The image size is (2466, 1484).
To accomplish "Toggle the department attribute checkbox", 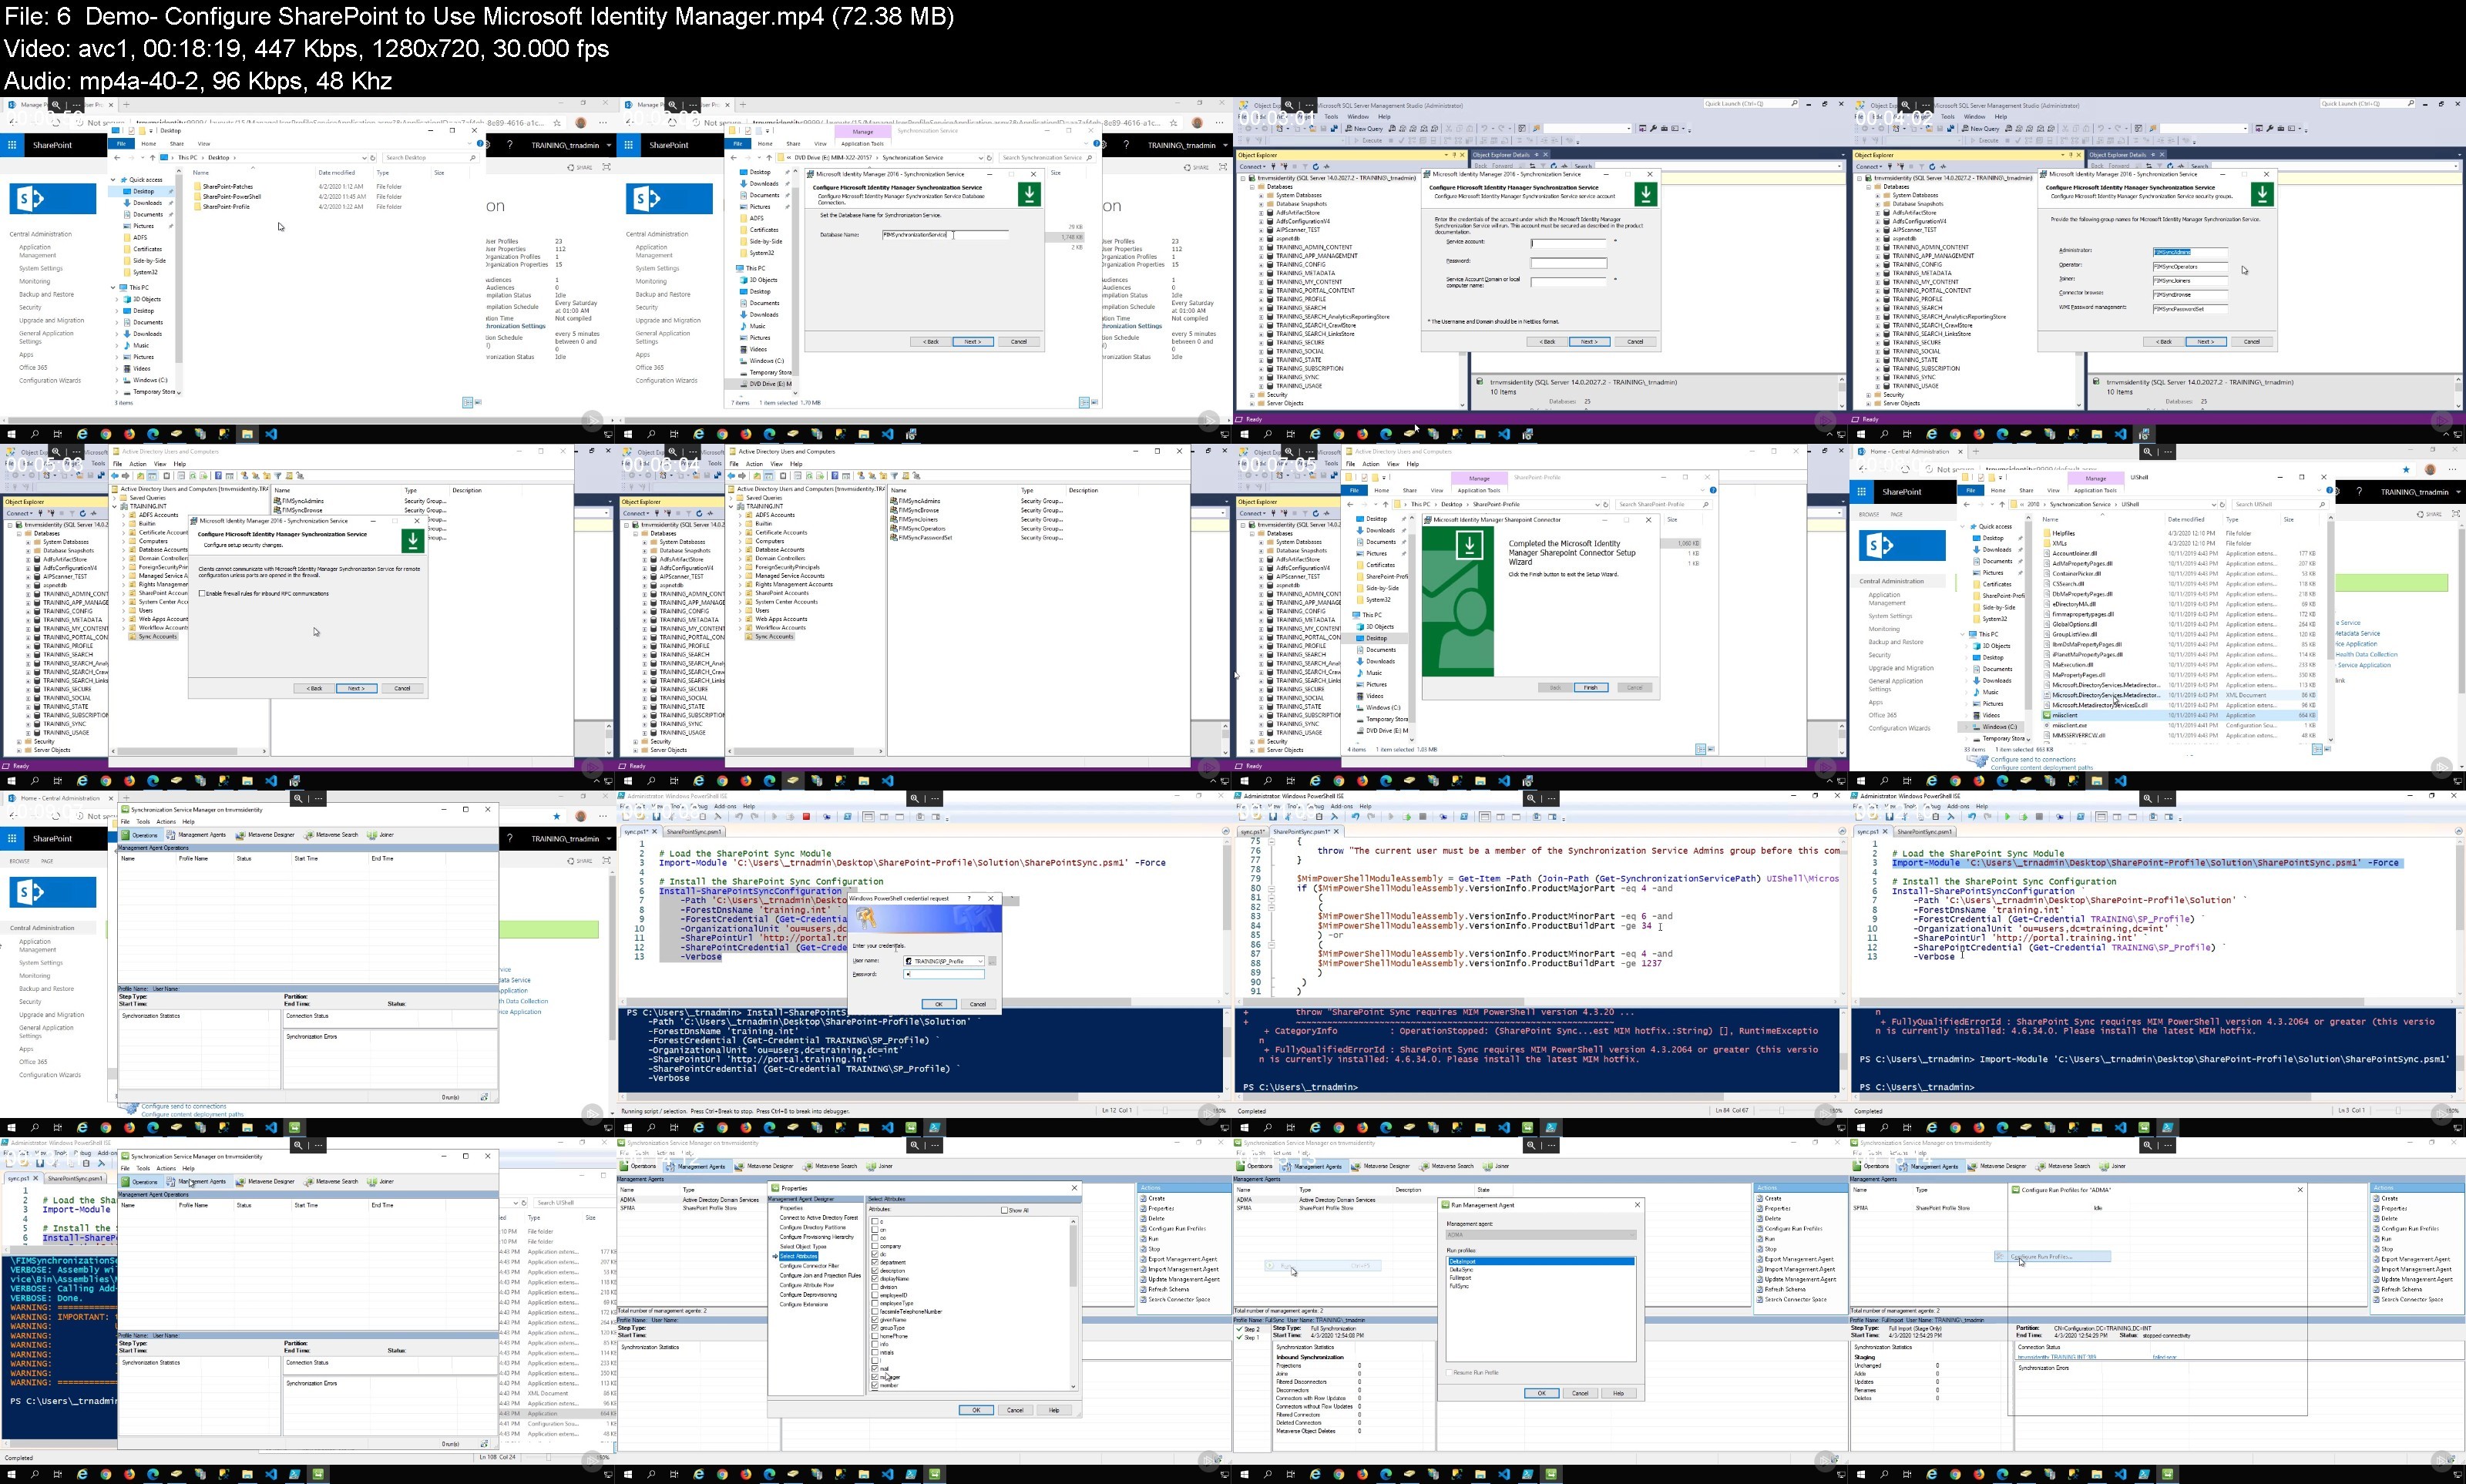I will (x=875, y=1263).
